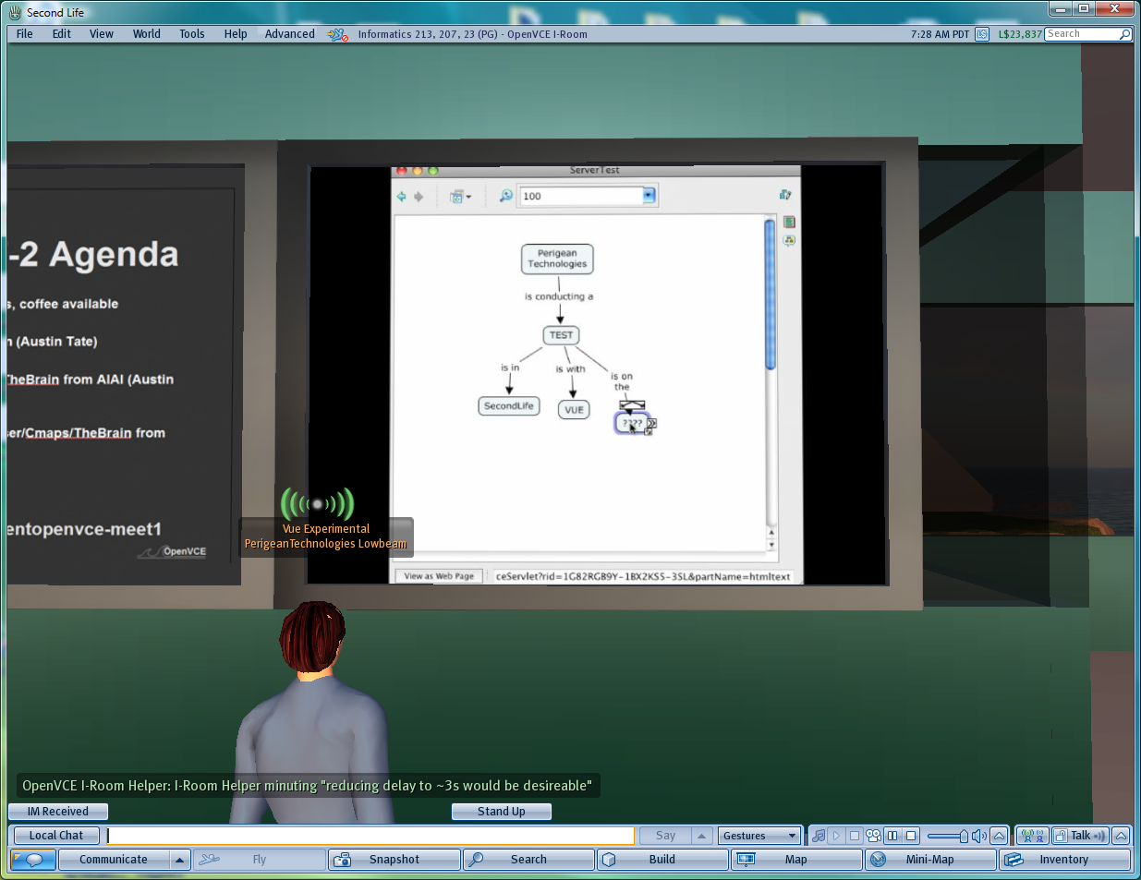Open the Search window from bottom toolbar
1141x880 pixels.
coord(528,860)
